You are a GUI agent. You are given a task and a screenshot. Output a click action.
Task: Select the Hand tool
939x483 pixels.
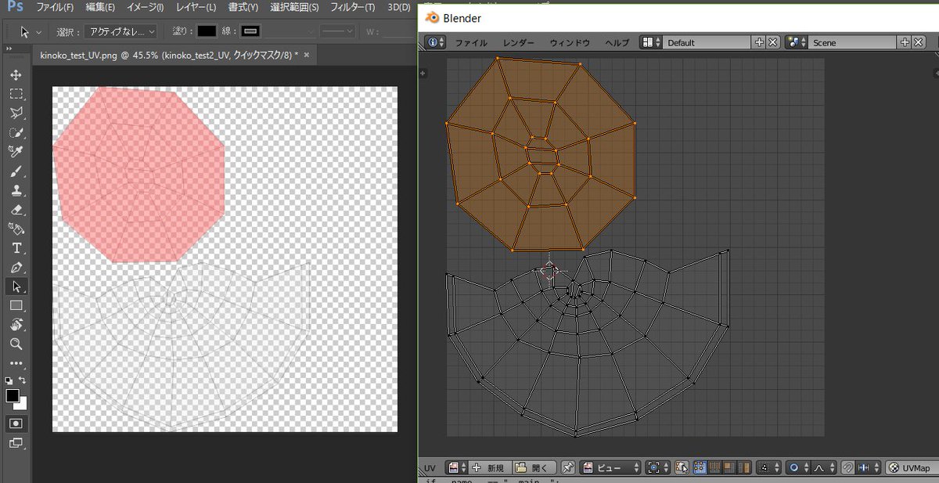[16, 324]
